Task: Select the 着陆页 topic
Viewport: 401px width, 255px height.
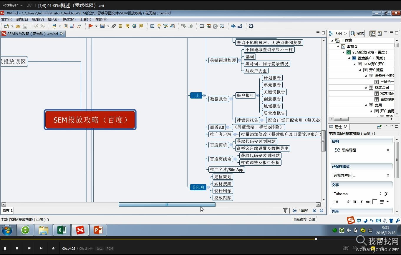Action: 198,187
